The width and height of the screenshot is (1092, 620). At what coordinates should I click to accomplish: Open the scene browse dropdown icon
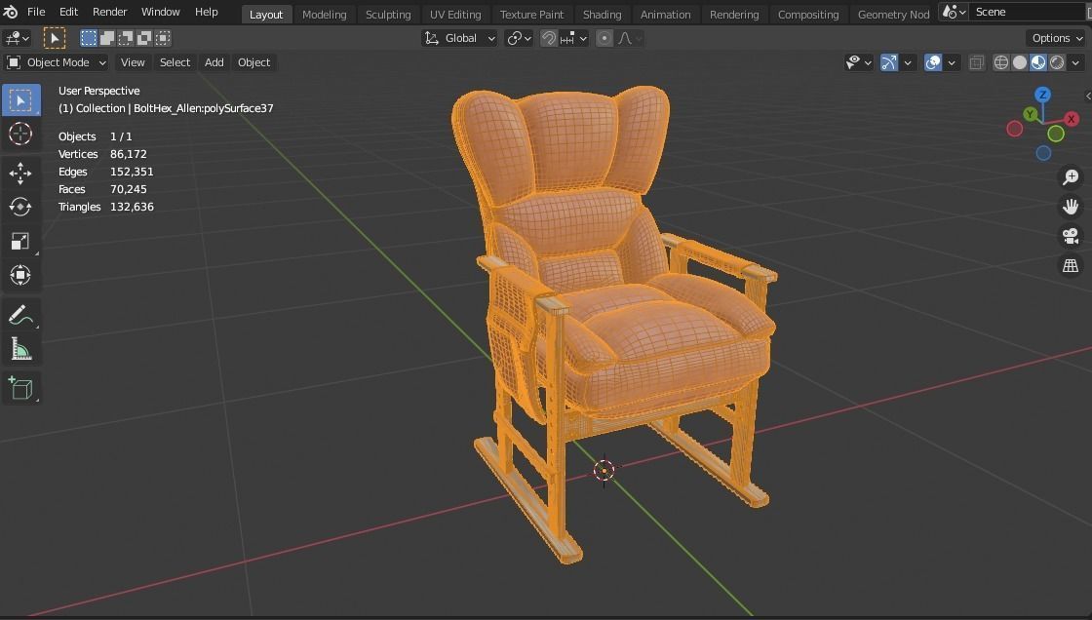point(954,12)
